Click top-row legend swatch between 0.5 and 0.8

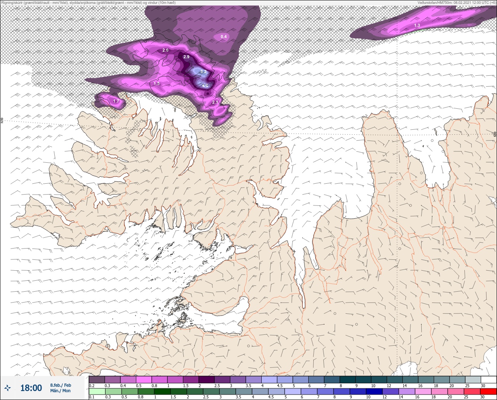click(144, 380)
